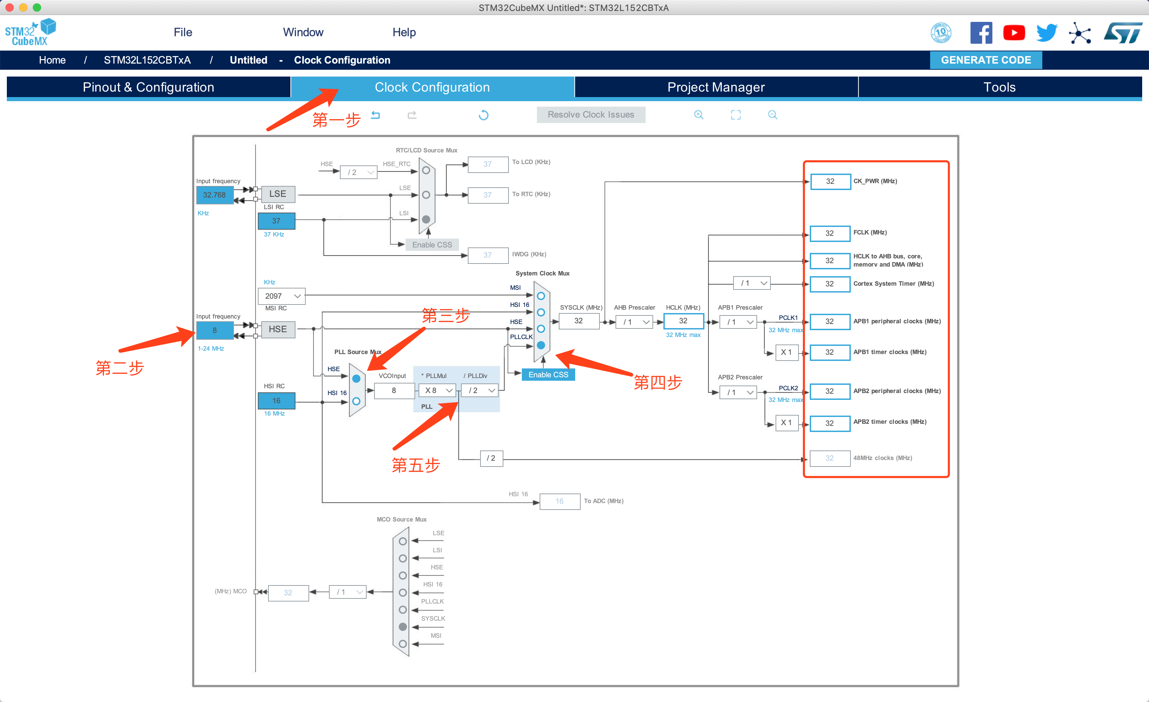Open the YouTube icon link
The width and height of the screenshot is (1149, 702).
point(1014,32)
